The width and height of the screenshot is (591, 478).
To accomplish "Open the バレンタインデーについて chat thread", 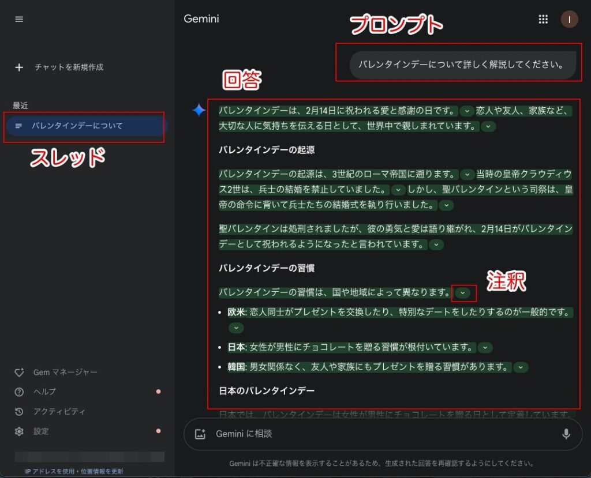I will pos(85,126).
